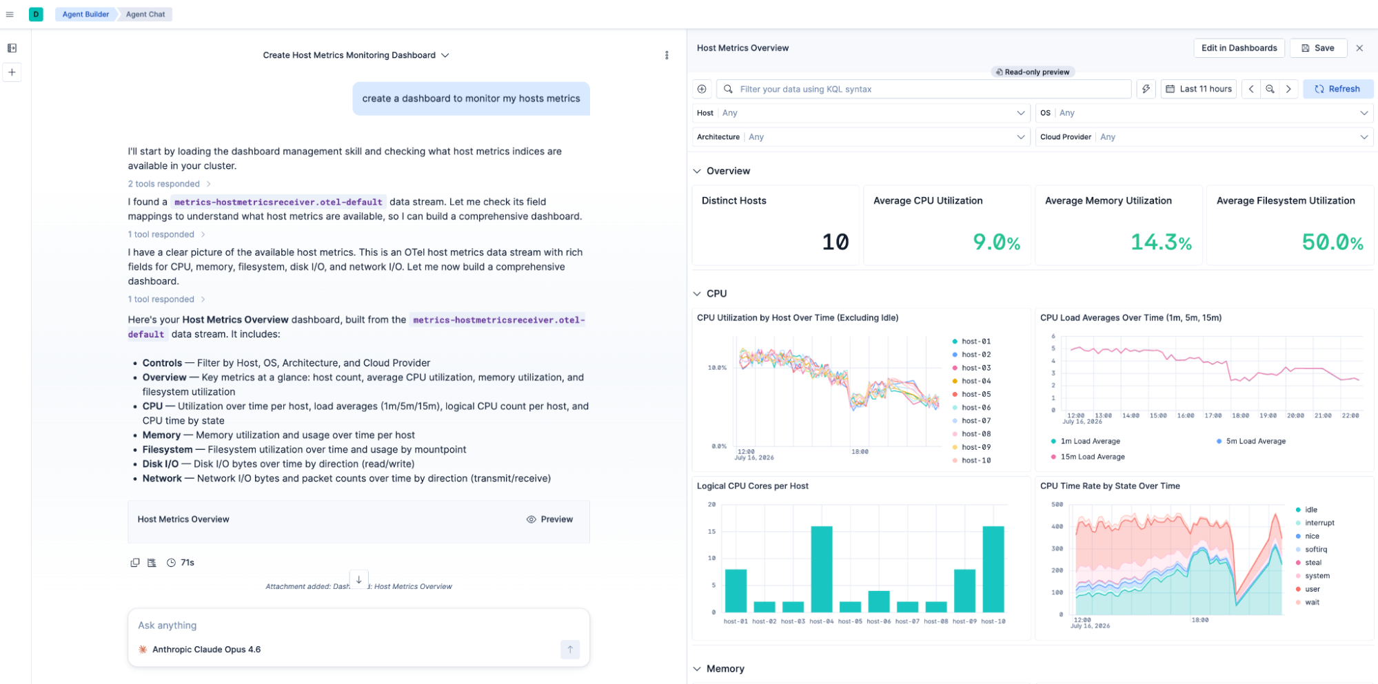Open the OS filter dropdown
The image size is (1378, 684).
point(1204,113)
